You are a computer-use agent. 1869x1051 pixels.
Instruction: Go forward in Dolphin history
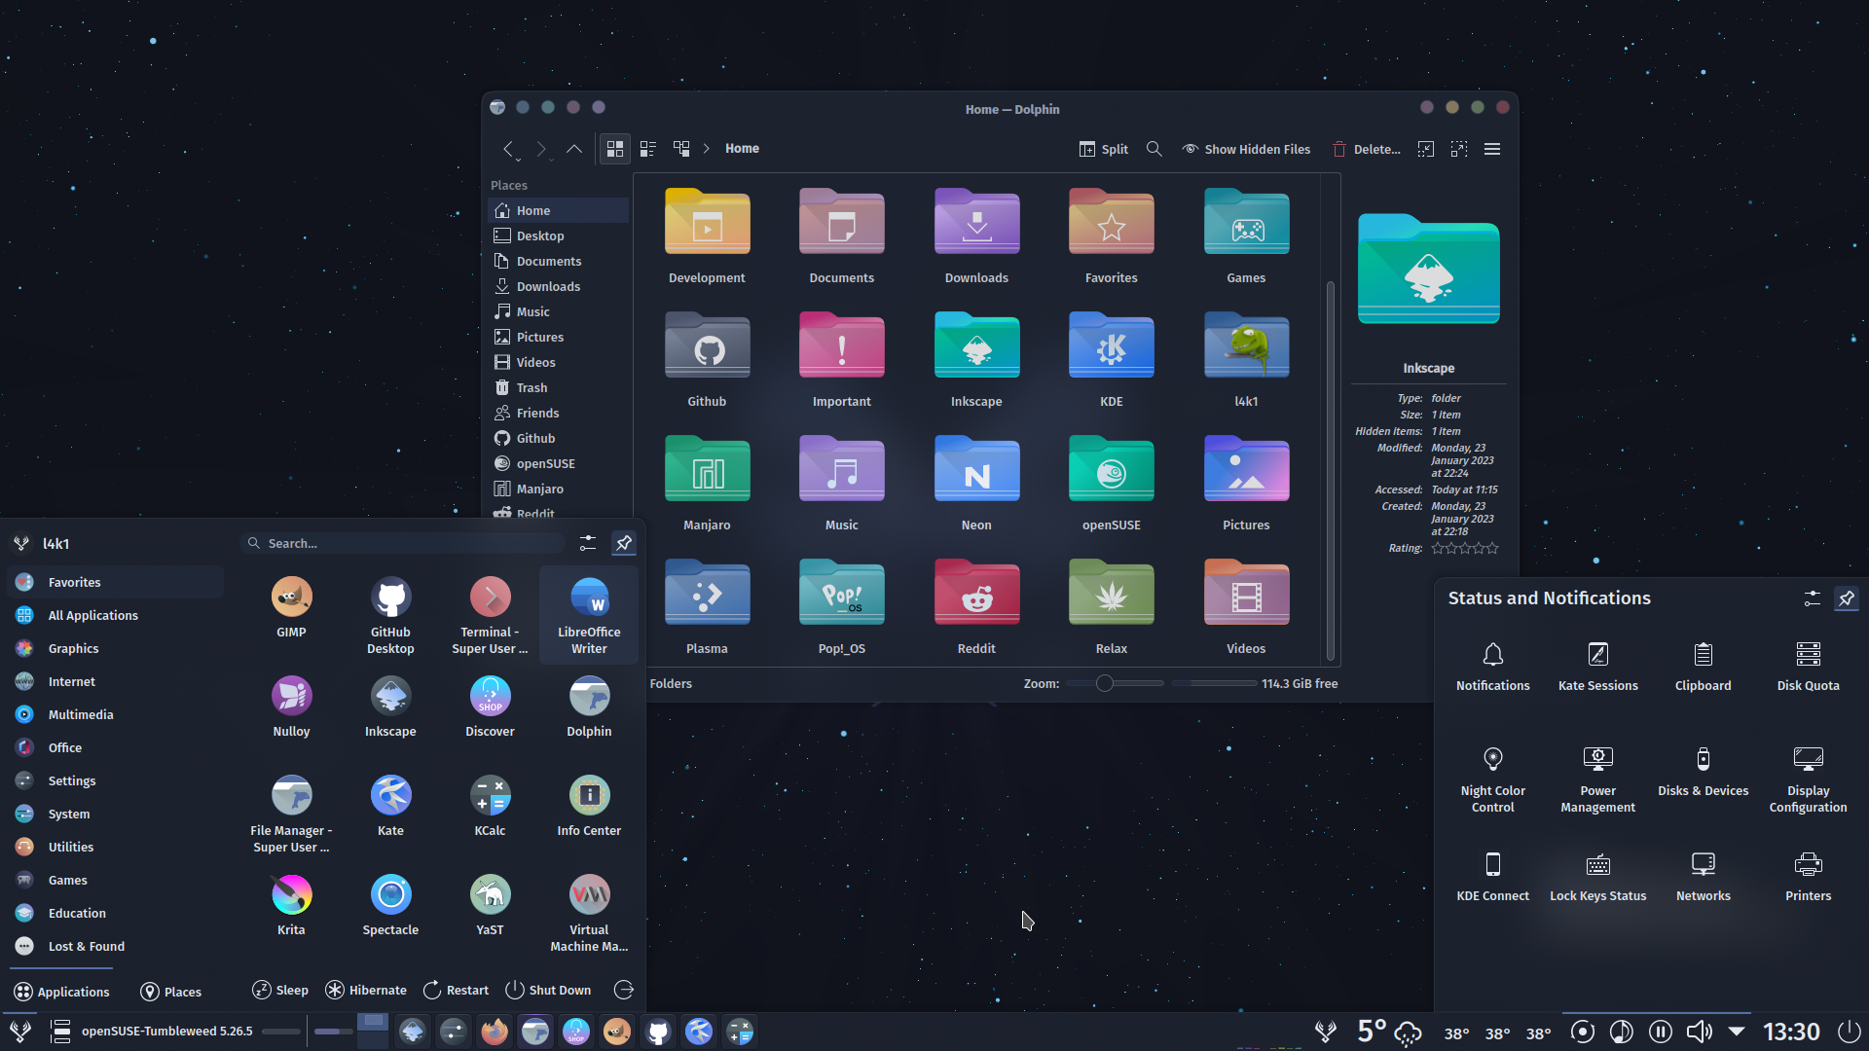pyautogui.click(x=541, y=149)
